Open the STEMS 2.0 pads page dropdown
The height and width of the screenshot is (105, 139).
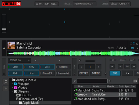19,60
